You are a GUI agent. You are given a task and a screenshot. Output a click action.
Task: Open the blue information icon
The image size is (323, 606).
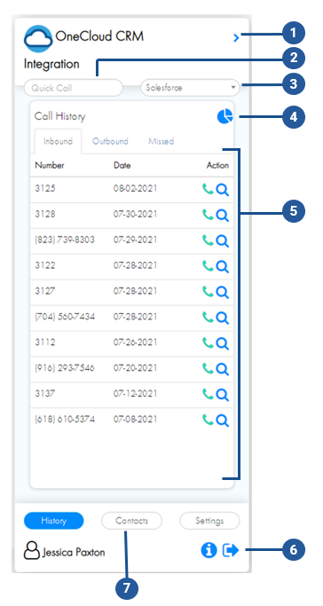(x=209, y=549)
